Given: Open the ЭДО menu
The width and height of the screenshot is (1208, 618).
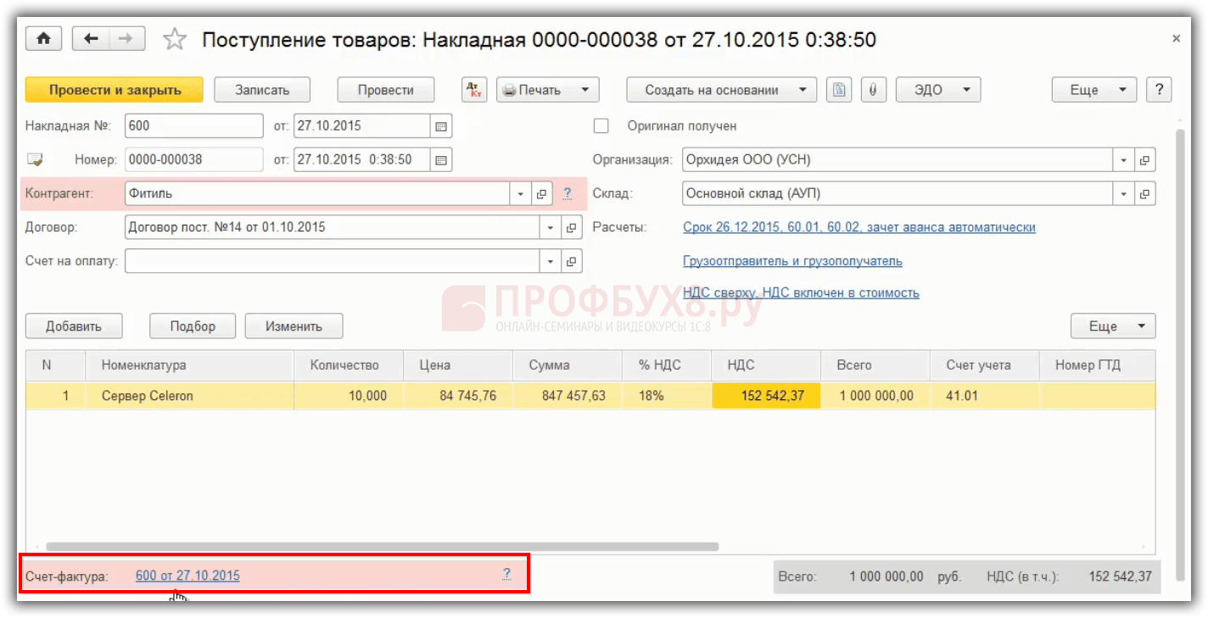Looking at the screenshot, I should pos(938,90).
